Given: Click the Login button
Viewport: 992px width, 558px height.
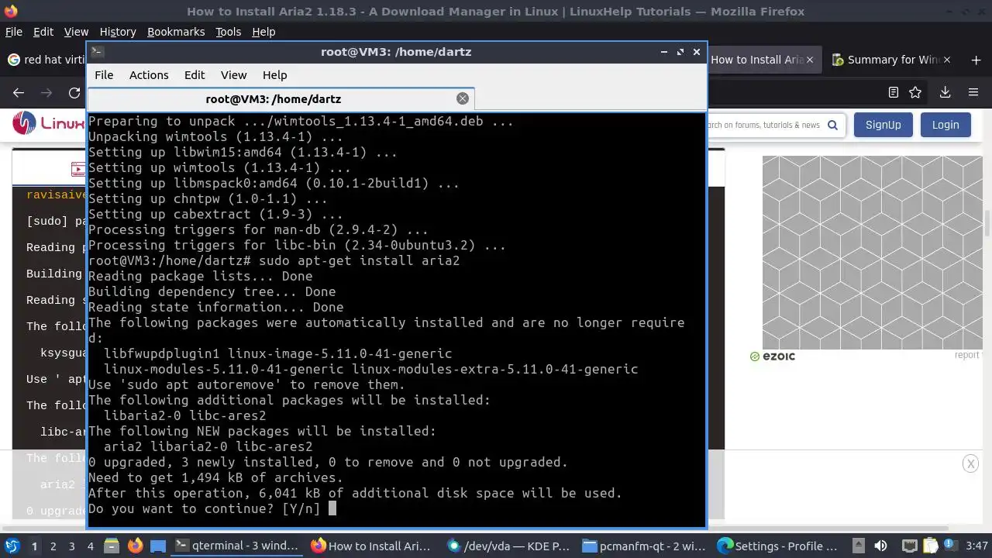Looking at the screenshot, I should click(945, 125).
